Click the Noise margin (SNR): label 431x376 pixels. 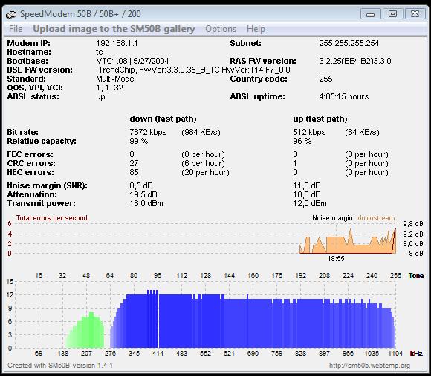coord(48,185)
